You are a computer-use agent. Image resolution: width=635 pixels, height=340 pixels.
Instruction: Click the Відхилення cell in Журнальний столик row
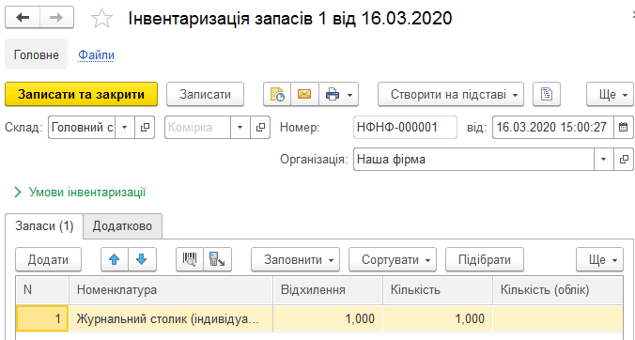pyautogui.click(x=328, y=318)
